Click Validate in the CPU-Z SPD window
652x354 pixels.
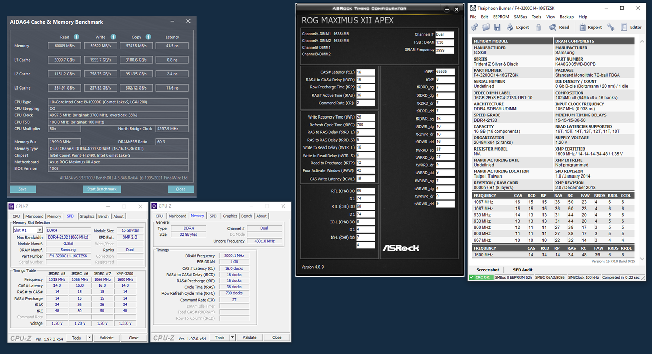[107, 338]
